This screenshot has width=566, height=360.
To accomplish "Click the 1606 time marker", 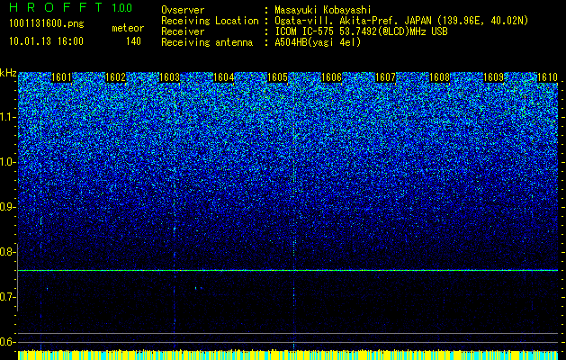I will (x=331, y=77).
